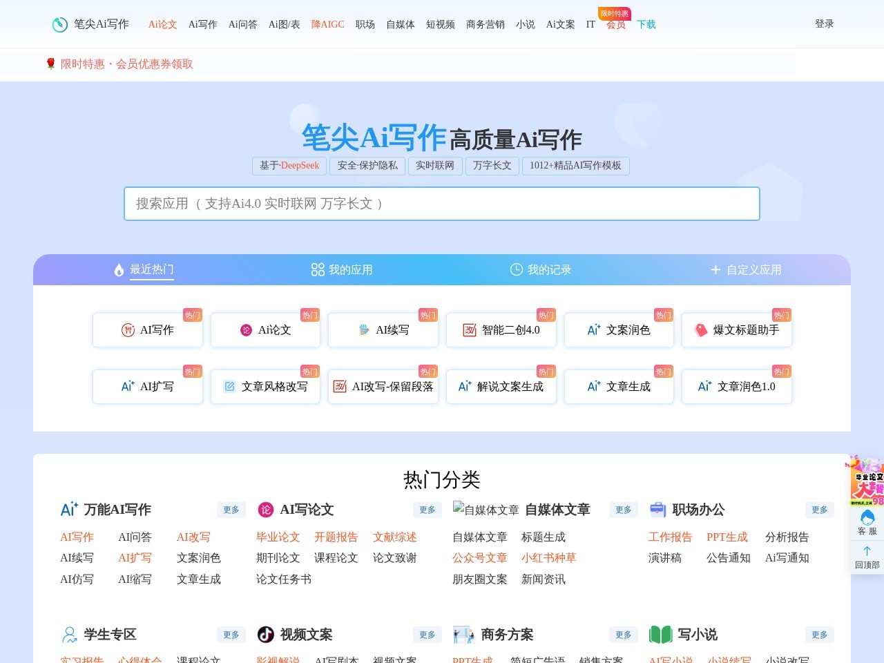The height and width of the screenshot is (663, 884).
Task: Click the AI改写-保留段落 card icon
Action: 340,387
